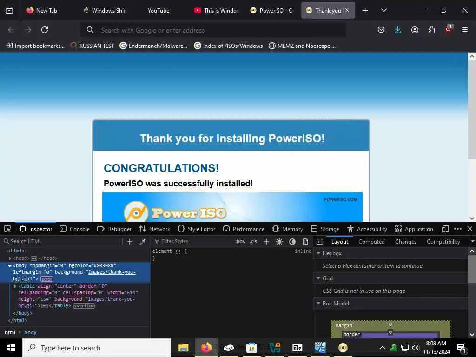The image size is (476, 357).
Task: Go back to the previous page
Action: click(11, 30)
